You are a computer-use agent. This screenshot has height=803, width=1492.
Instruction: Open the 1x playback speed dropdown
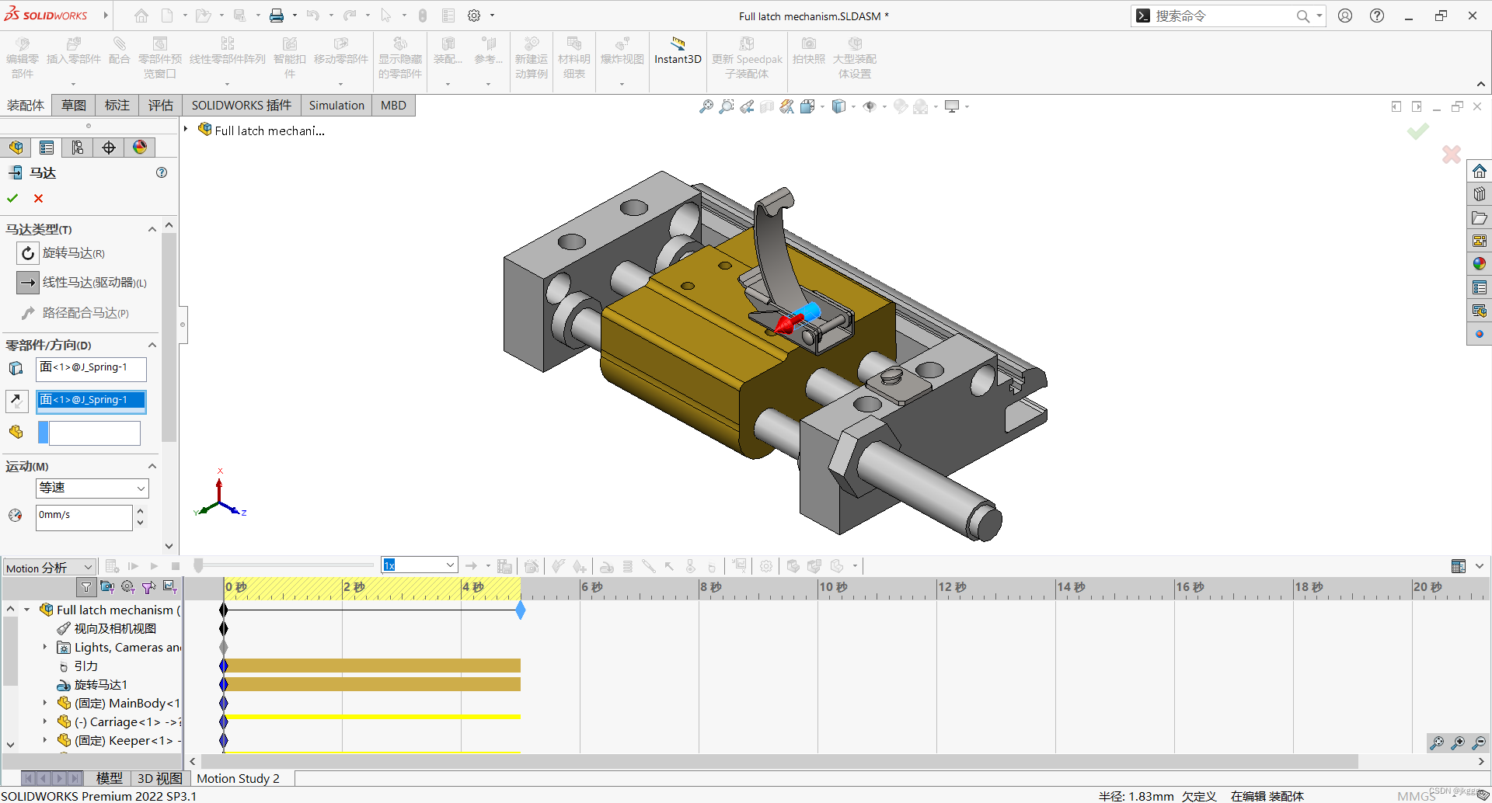[x=449, y=565]
